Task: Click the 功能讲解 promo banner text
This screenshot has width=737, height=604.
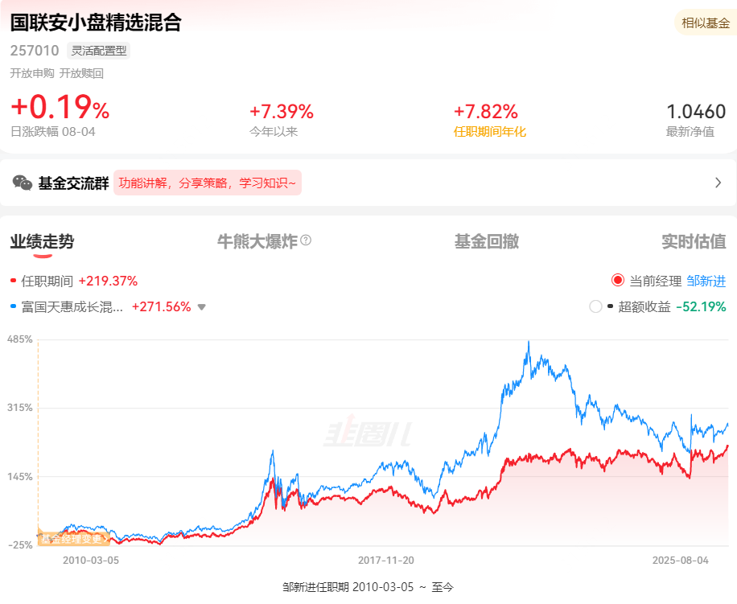Action: click(208, 183)
